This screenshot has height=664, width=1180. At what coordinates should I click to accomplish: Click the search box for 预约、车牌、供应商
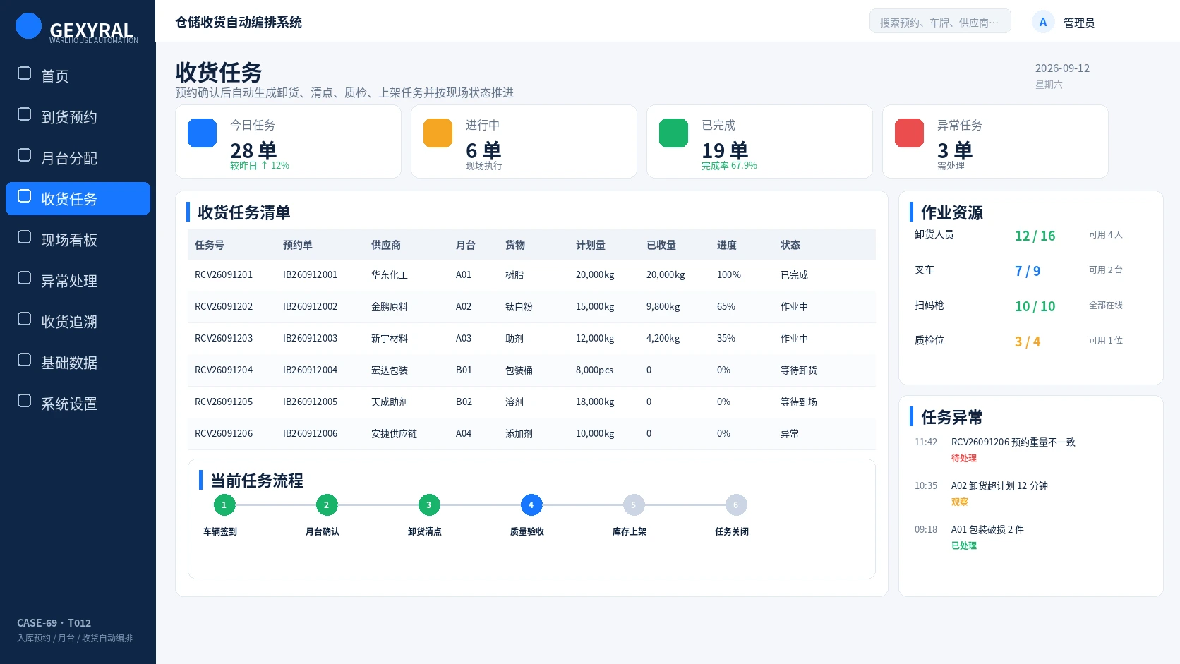click(940, 21)
